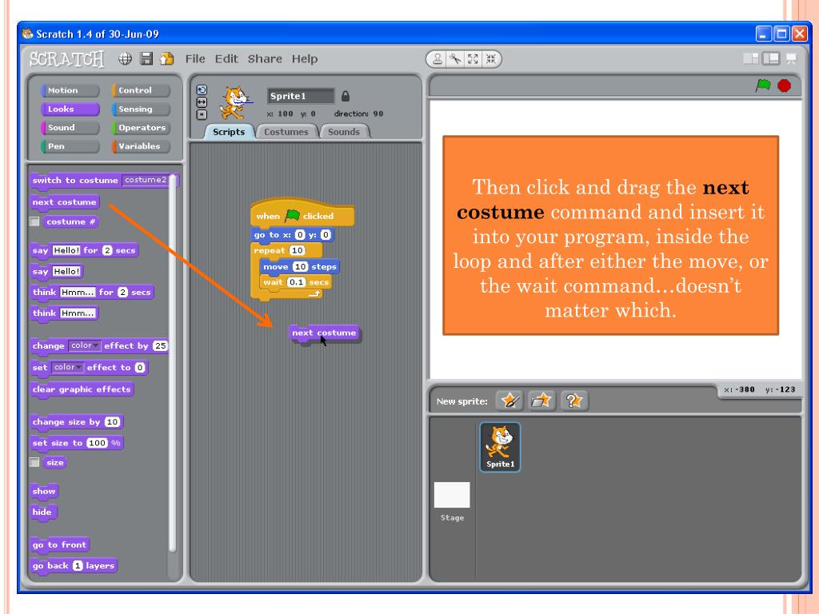Select the scissors delete tool
This screenshot has width=819, height=614.
(455, 59)
